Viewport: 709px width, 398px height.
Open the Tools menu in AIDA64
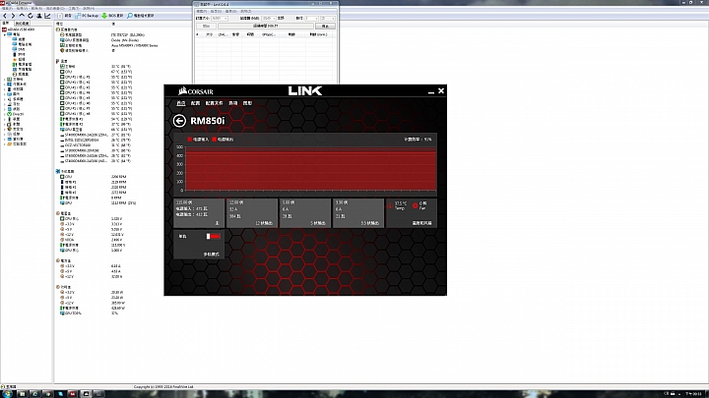pos(74,9)
